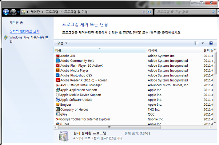The width and height of the screenshot is (219, 145).
Task: Click the 제어판 breadcrumb
Action: 35,12
